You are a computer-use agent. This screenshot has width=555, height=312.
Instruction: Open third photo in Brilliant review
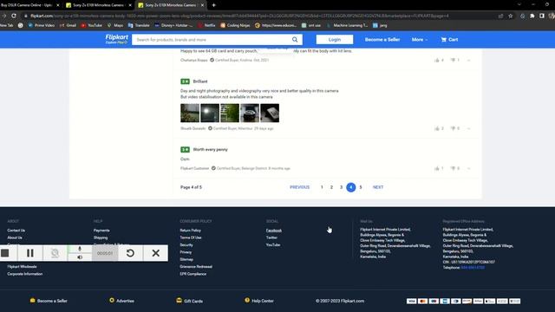click(x=230, y=113)
